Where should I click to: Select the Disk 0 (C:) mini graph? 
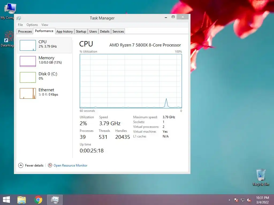click(28, 77)
